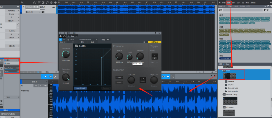The width and height of the screenshot is (272, 118).
Task: Go to browser Home icon
Action: pos(220,3)
